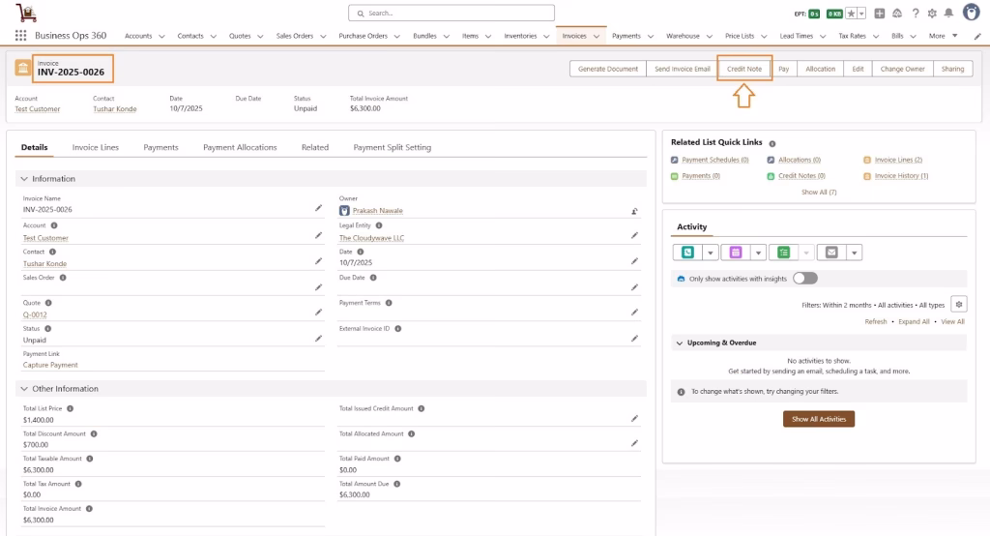Click the Credit Note button
The width and height of the screenshot is (990, 536).
pos(744,69)
